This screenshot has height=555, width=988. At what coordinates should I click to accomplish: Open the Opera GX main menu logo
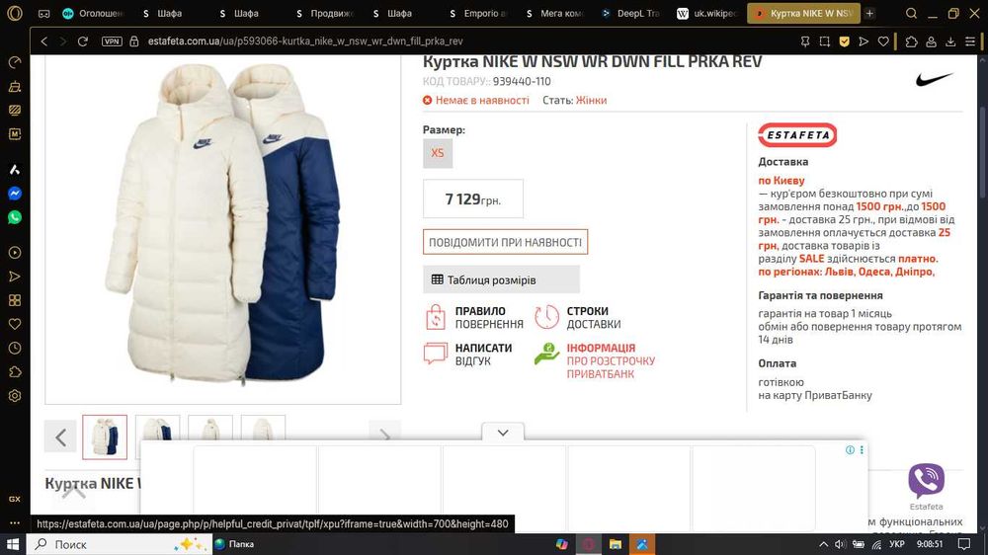coord(15,13)
